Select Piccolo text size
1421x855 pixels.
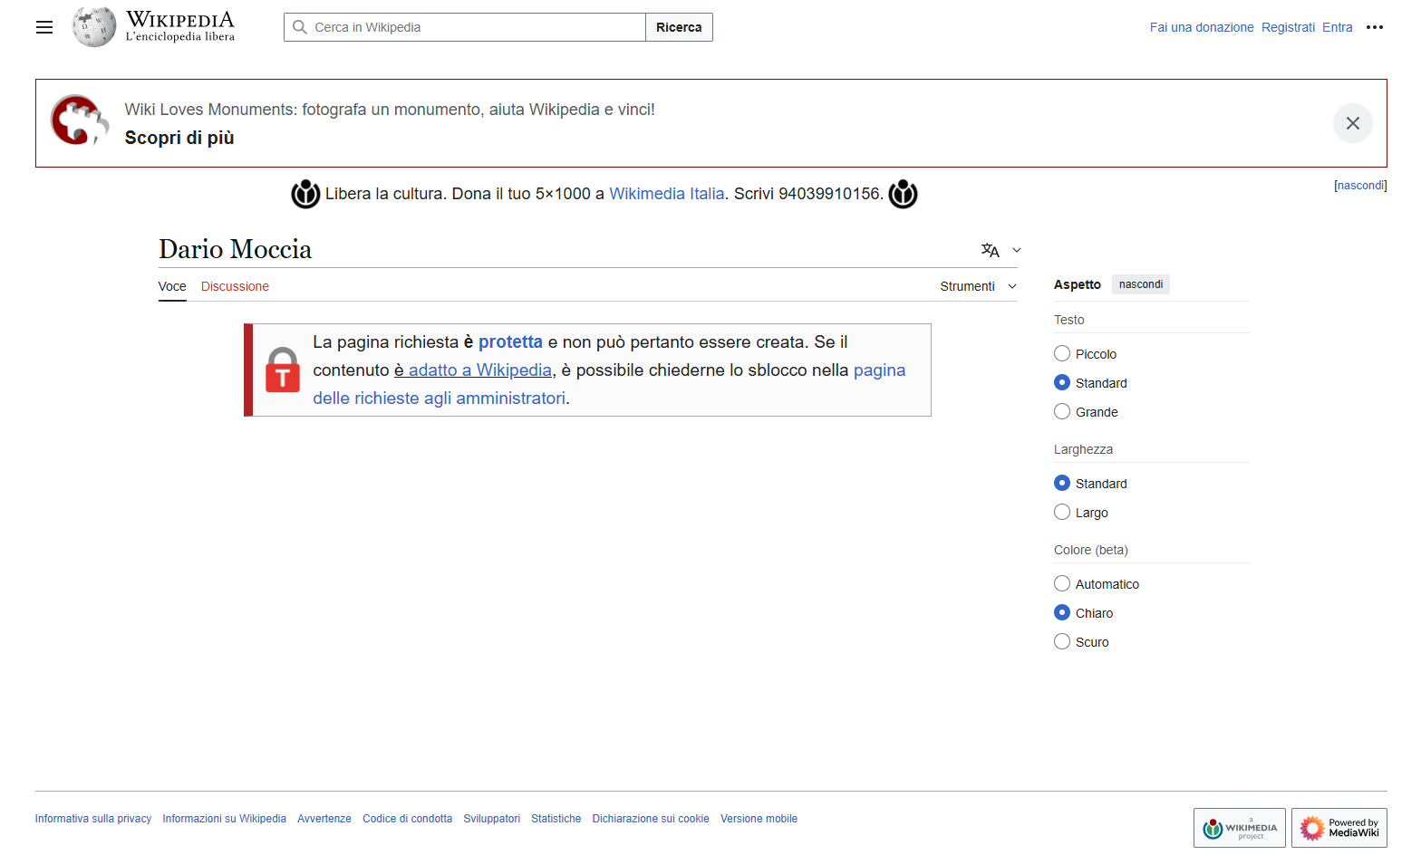click(x=1062, y=353)
